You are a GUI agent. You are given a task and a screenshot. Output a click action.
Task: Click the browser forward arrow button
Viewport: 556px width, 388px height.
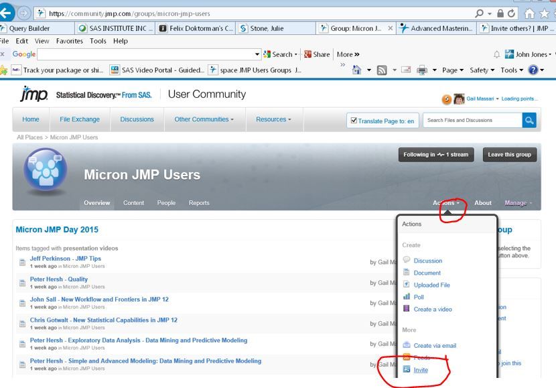(x=23, y=13)
